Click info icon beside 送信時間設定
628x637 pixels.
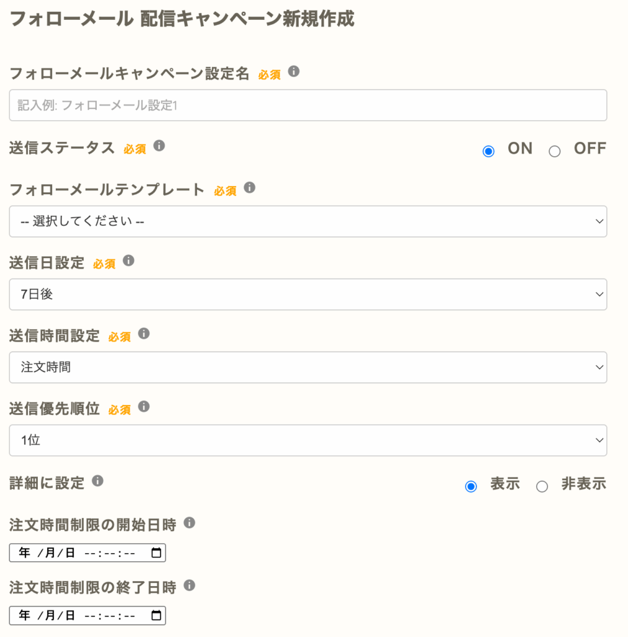143,334
